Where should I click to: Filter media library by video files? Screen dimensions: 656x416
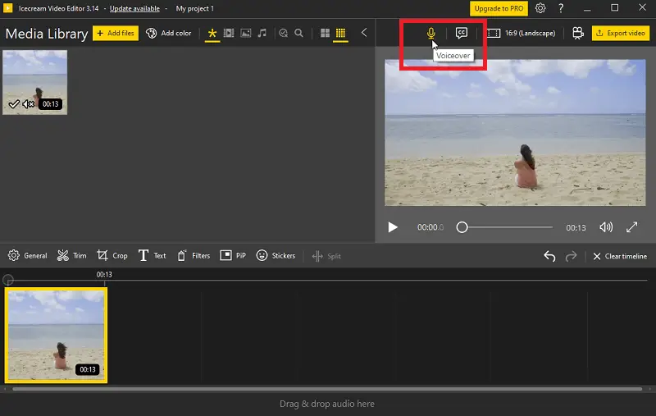coord(229,33)
